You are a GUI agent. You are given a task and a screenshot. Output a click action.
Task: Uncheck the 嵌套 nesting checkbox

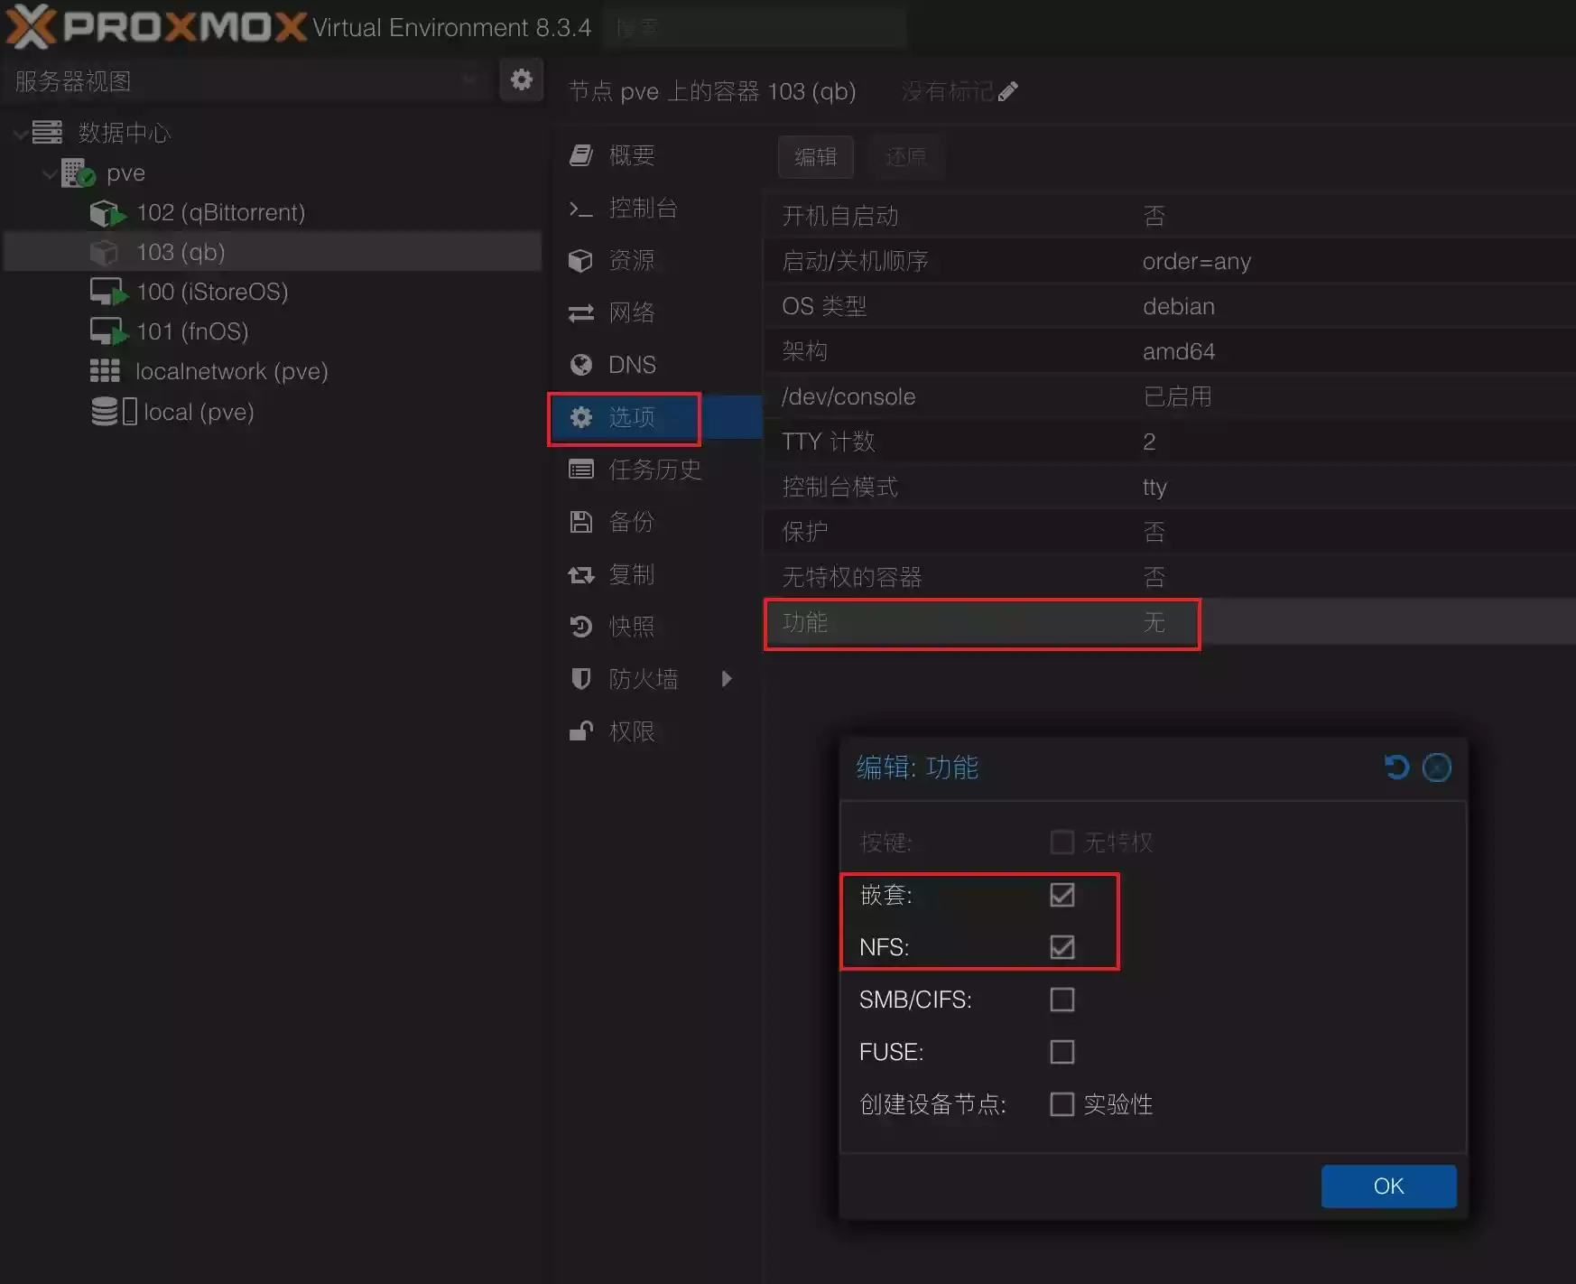point(1061,895)
